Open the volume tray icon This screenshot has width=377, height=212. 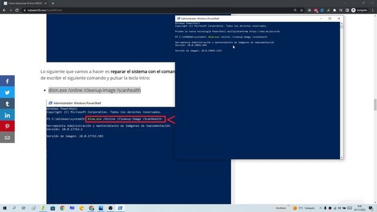pos(339,208)
